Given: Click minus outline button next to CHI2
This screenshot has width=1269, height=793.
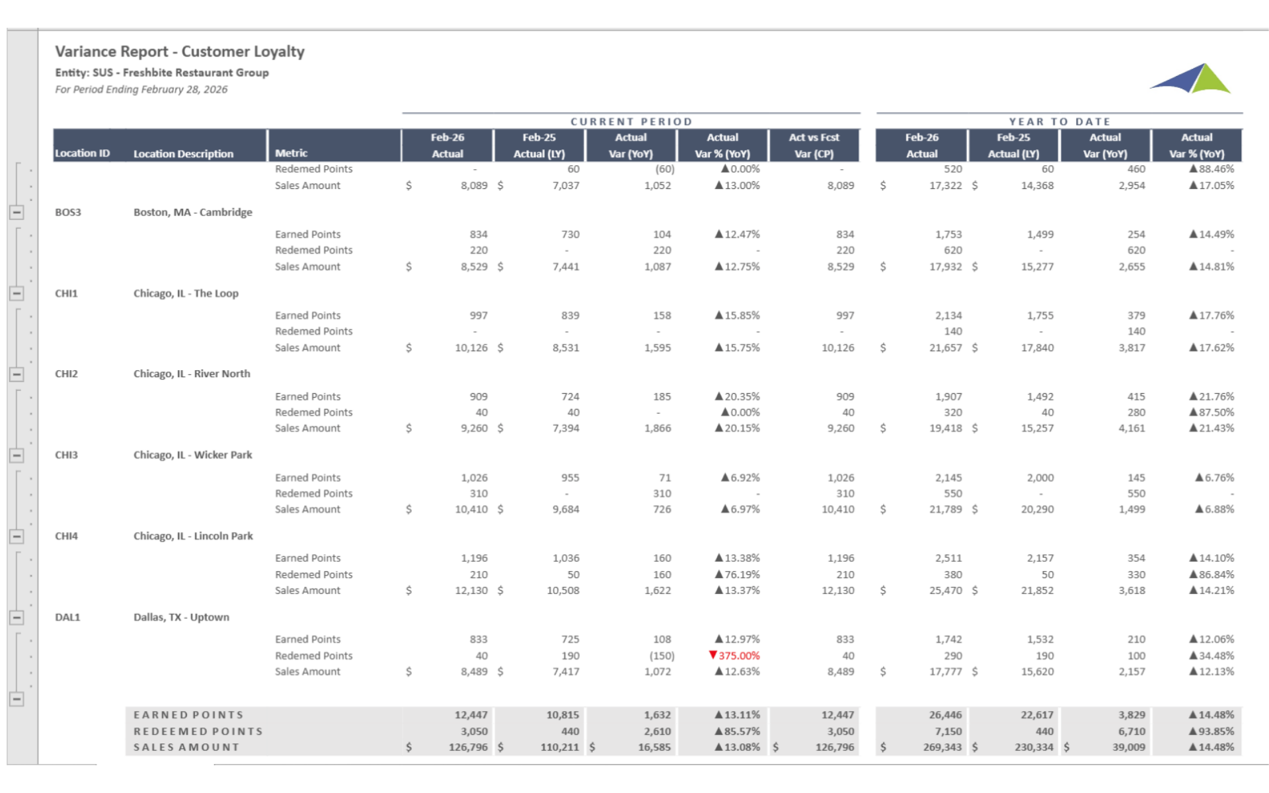Looking at the screenshot, I should [17, 374].
